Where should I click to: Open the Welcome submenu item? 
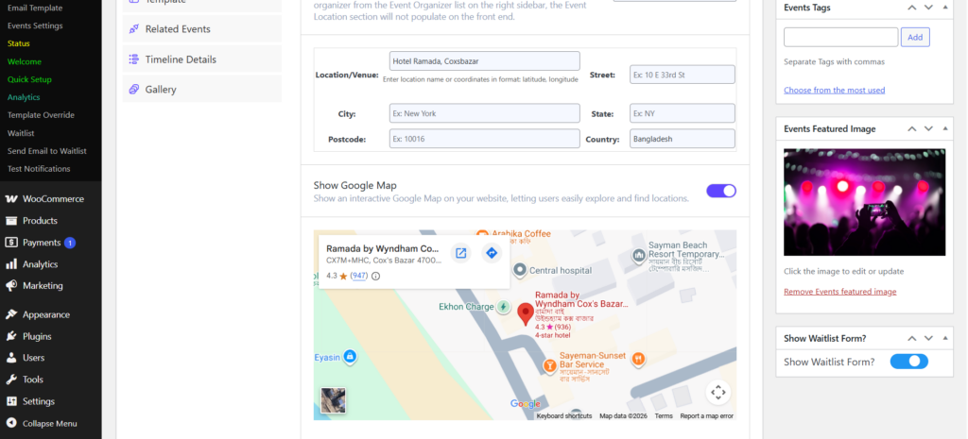pyautogui.click(x=25, y=61)
